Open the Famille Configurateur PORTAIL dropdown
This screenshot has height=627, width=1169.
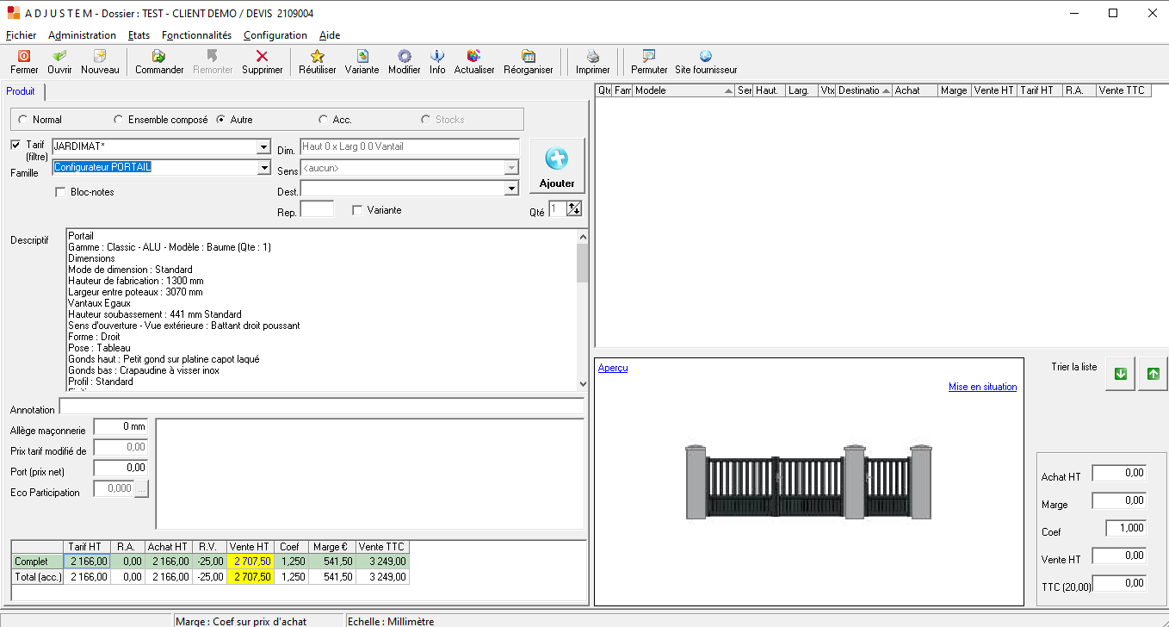click(x=263, y=168)
